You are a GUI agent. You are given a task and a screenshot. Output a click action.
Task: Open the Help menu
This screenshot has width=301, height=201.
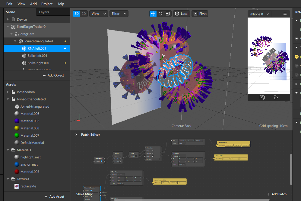point(60,4)
